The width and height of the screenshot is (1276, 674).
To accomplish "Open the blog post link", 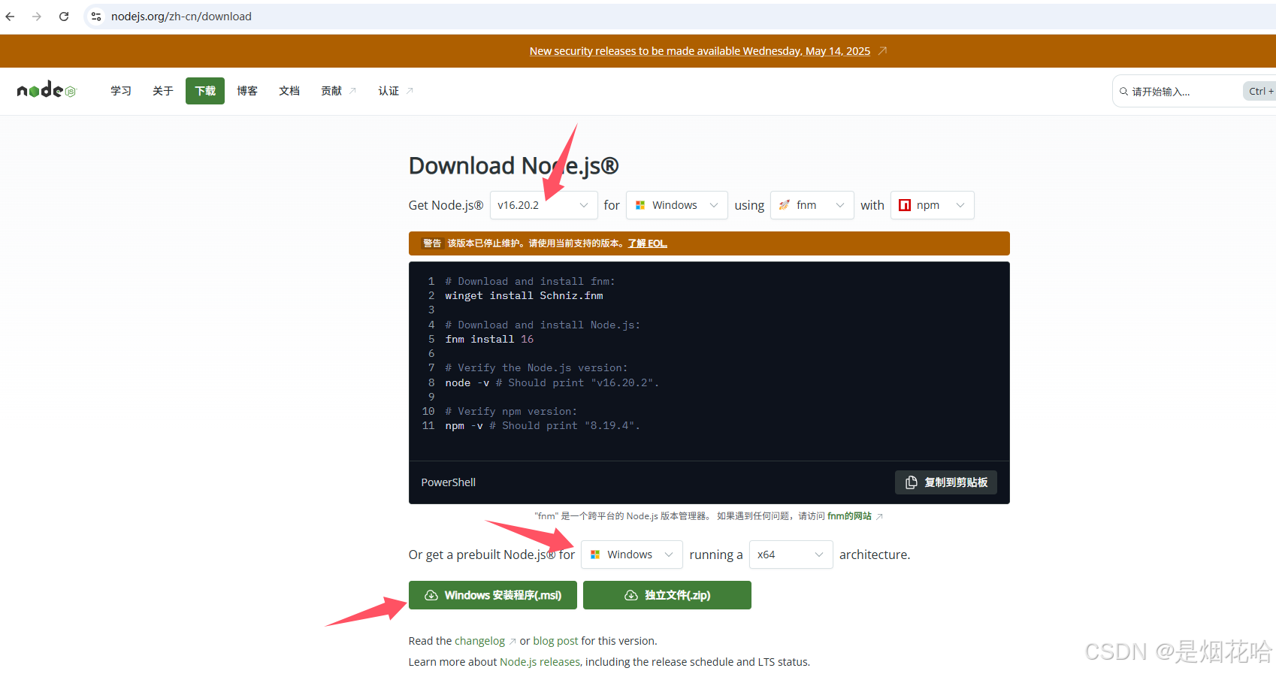I will (x=555, y=641).
